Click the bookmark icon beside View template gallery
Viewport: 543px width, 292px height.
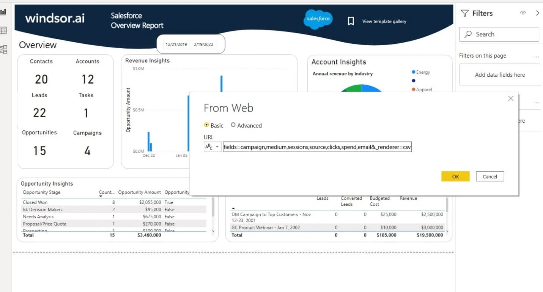[351, 21]
